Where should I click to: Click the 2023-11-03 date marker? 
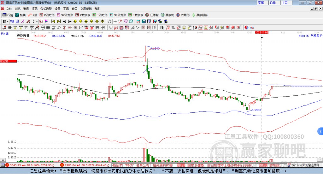click(x=261, y=33)
